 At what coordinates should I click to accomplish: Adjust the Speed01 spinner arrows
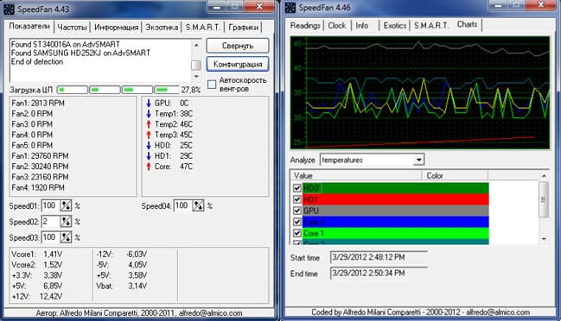pyautogui.click(x=66, y=206)
